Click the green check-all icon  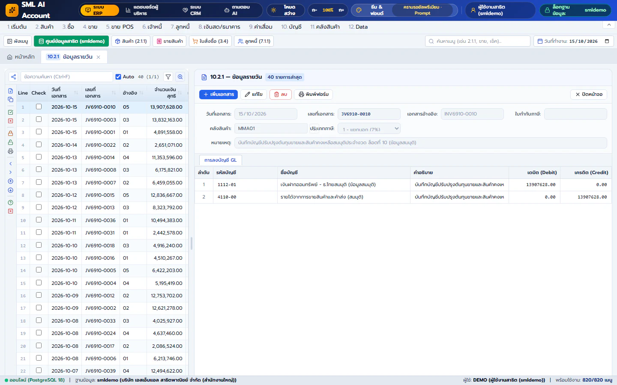(10, 112)
